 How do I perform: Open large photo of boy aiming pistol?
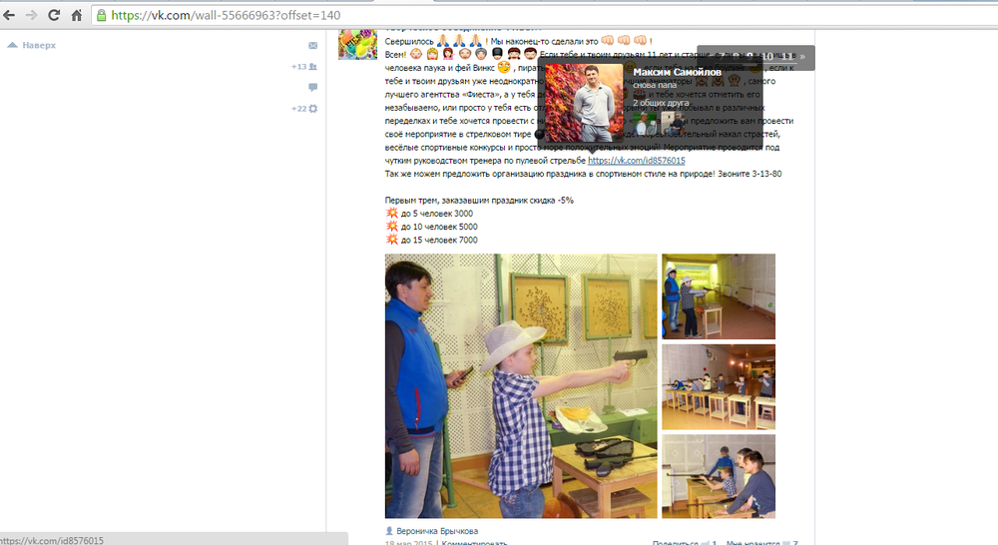click(520, 385)
